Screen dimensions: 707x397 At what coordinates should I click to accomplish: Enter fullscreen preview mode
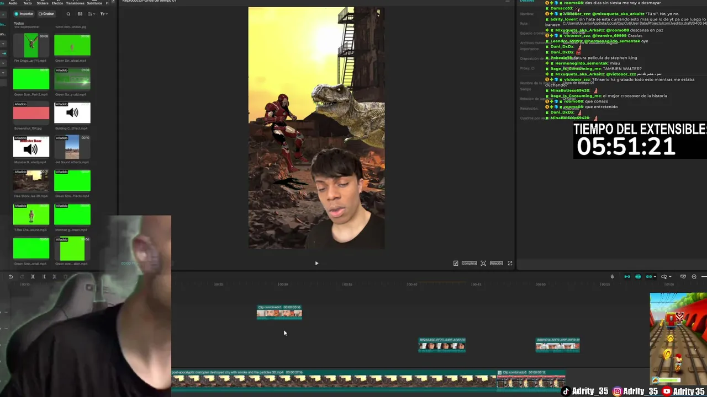(510, 264)
